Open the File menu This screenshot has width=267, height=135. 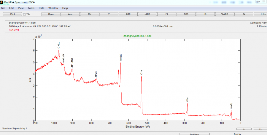3,8
